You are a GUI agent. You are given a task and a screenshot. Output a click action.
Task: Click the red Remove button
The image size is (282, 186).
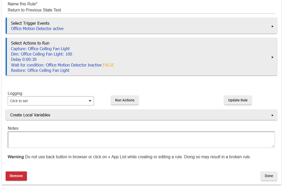pos(16,176)
